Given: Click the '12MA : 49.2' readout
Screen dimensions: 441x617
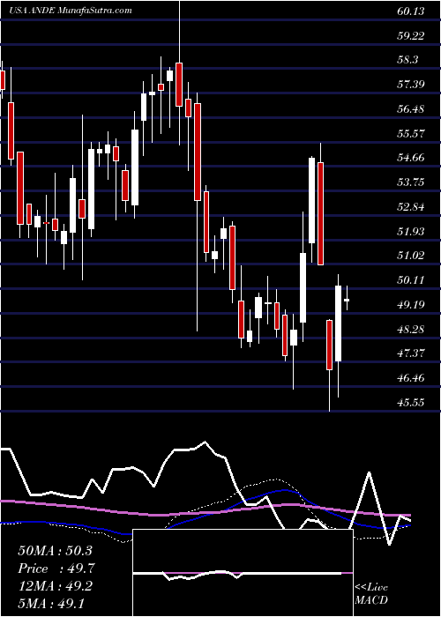Looking at the screenshot, I should click(x=56, y=586).
